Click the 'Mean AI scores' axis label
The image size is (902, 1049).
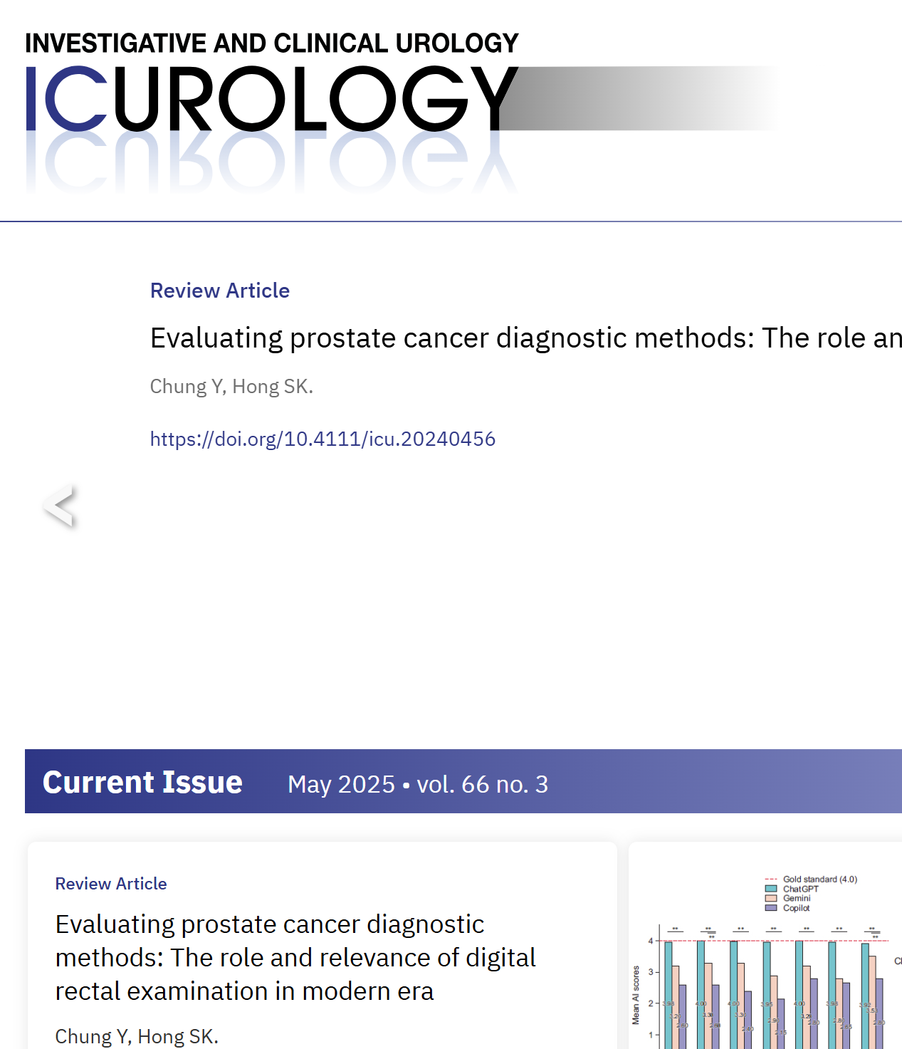coord(636,995)
